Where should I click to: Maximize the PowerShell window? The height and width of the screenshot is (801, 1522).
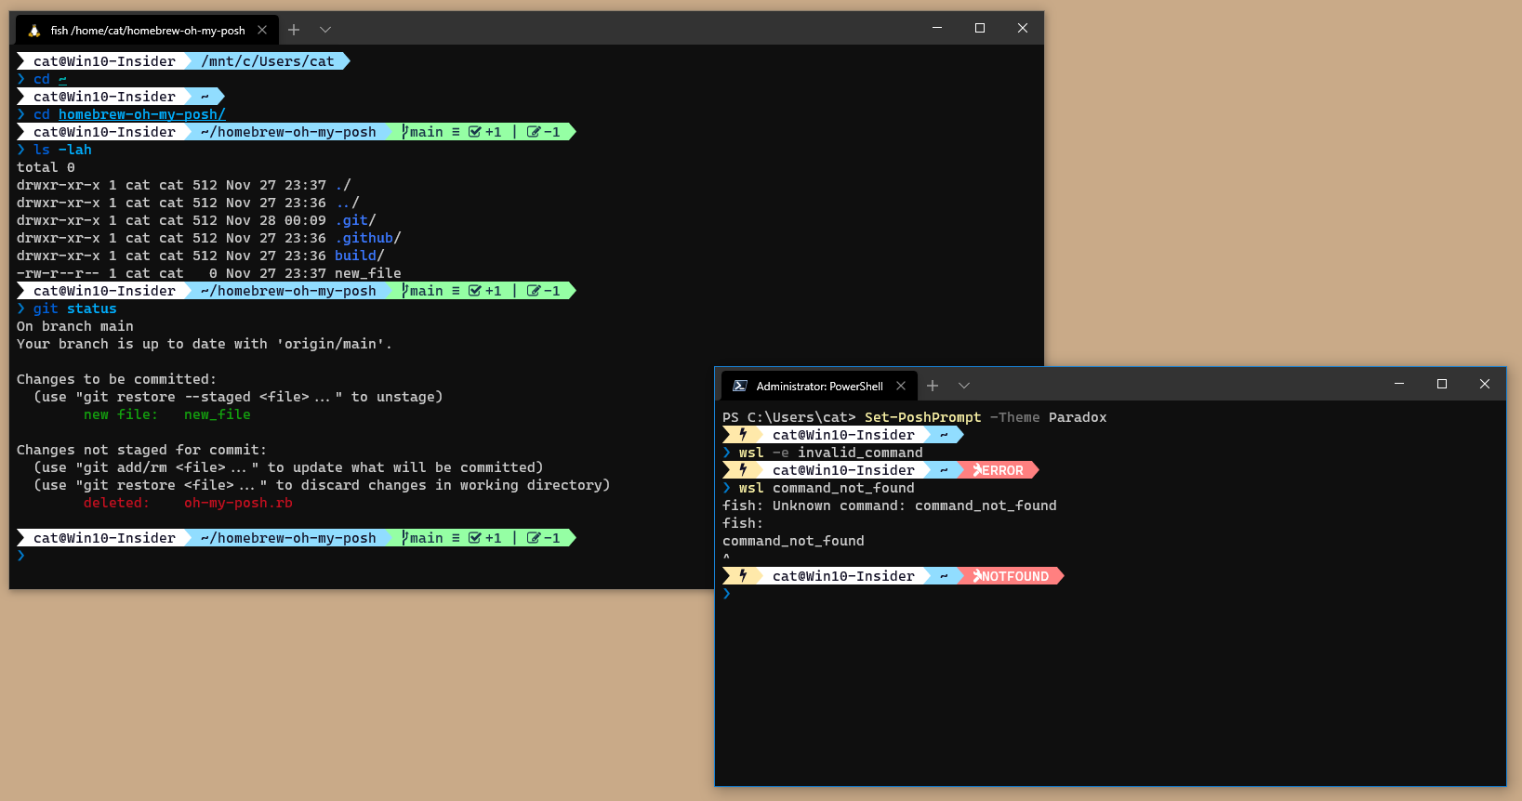click(x=1442, y=384)
